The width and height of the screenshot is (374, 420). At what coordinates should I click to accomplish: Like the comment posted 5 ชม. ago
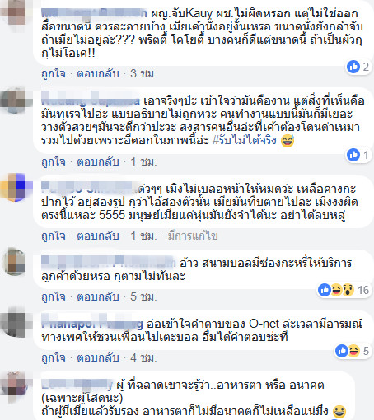[54, 296]
